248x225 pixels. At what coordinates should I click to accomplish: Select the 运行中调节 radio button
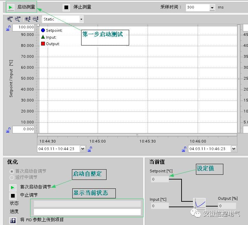coord(12,177)
